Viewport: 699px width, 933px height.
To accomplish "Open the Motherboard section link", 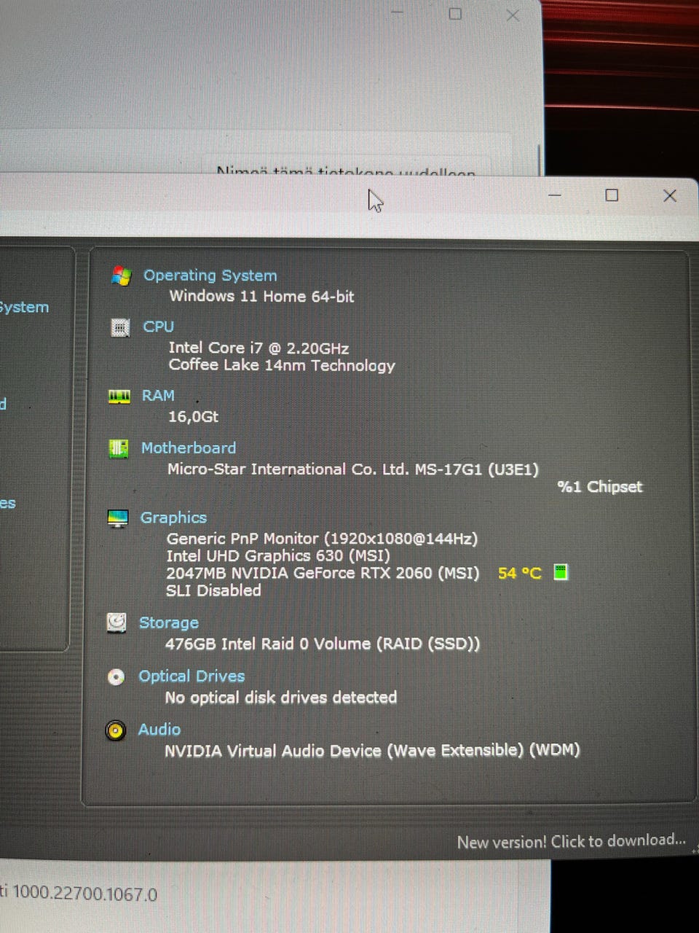I will [x=189, y=448].
